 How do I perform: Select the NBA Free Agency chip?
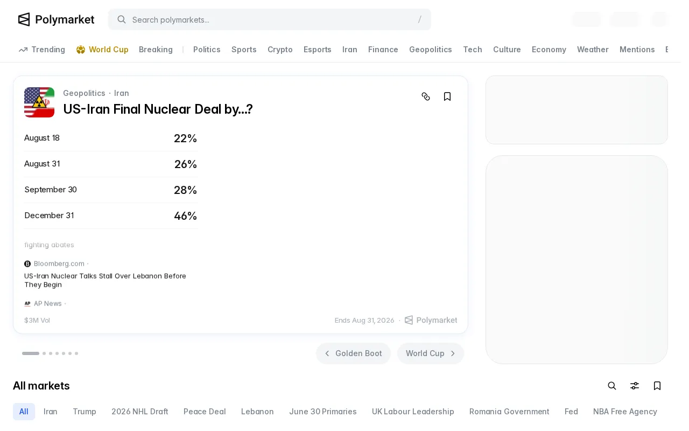[x=625, y=412]
